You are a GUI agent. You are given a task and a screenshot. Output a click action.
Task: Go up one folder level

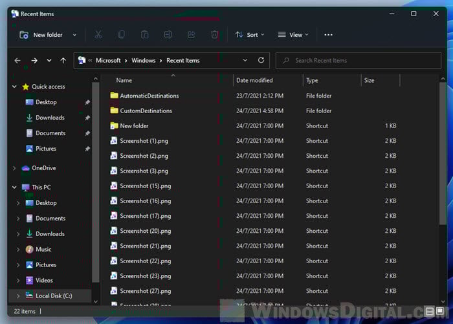click(63, 61)
